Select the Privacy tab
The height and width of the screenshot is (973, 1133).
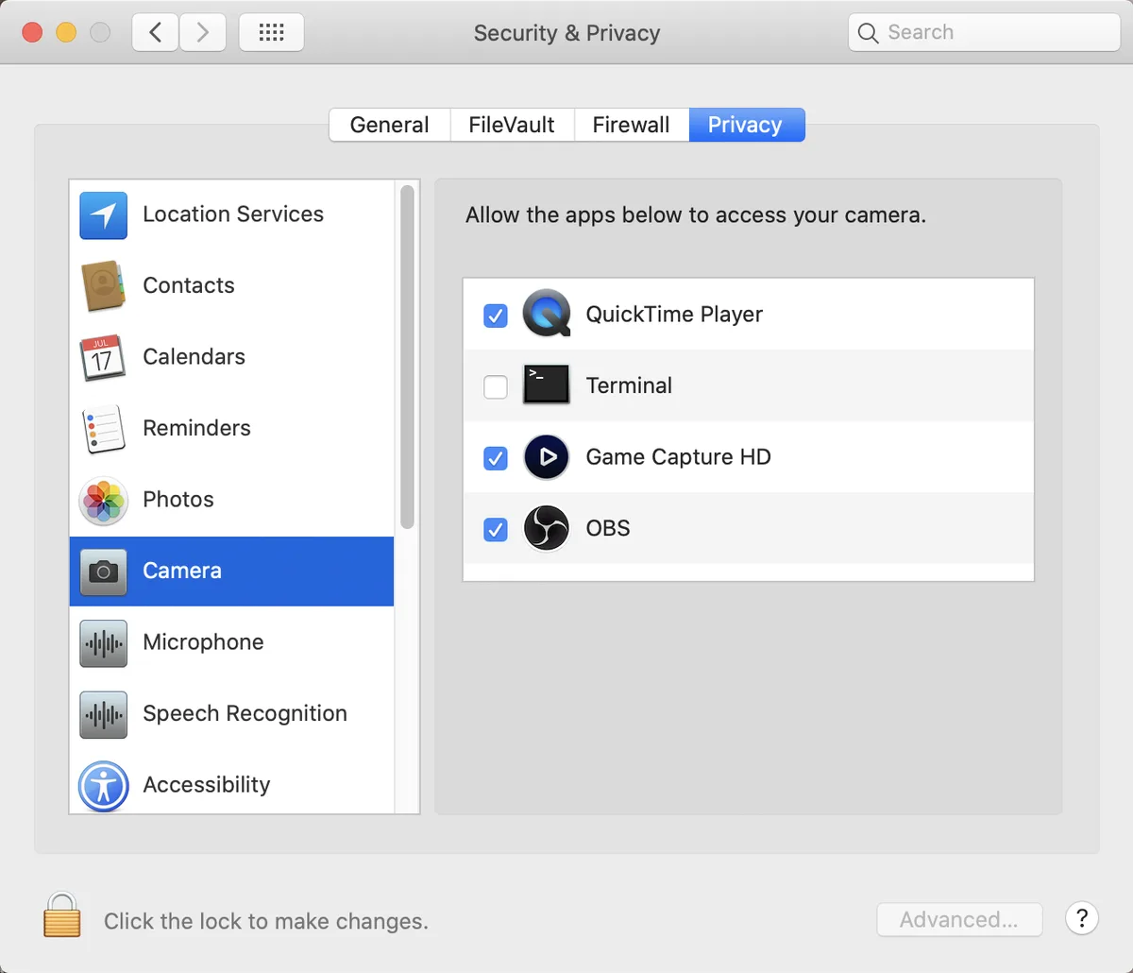point(746,125)
